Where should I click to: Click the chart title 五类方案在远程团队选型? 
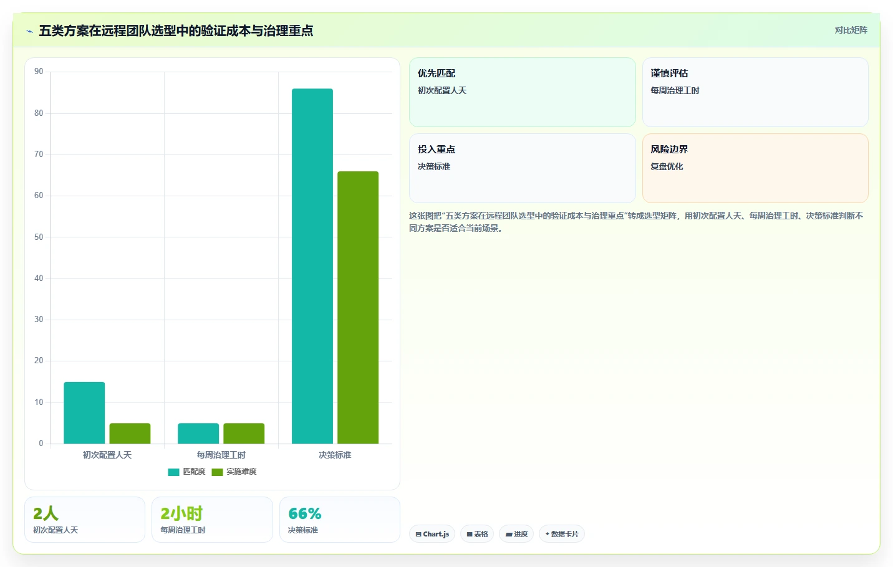pos(176,31)
